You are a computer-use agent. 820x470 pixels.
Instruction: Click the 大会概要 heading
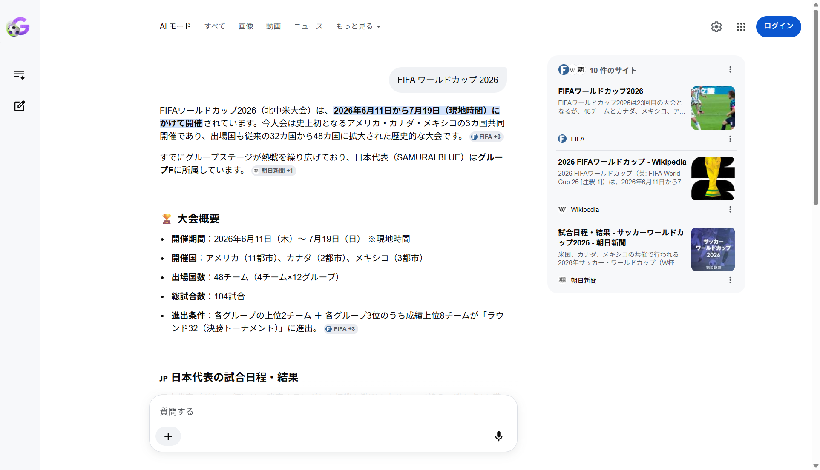[199, 219]
